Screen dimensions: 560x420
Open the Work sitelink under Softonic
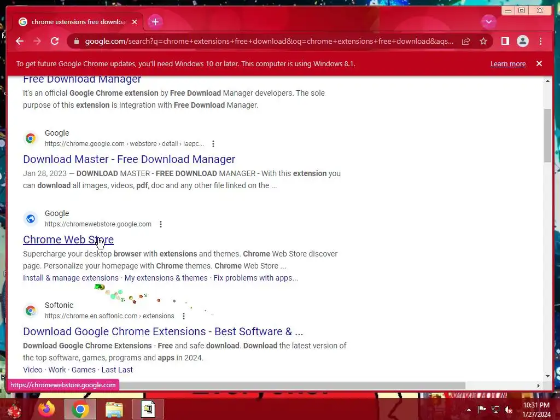(57, 370)
